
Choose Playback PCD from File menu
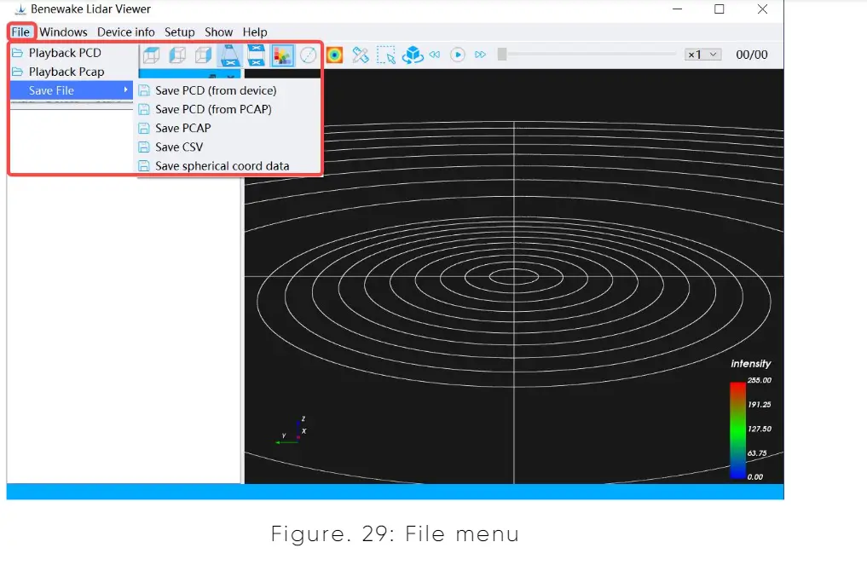pyautogui.click(x=72, y=53)
